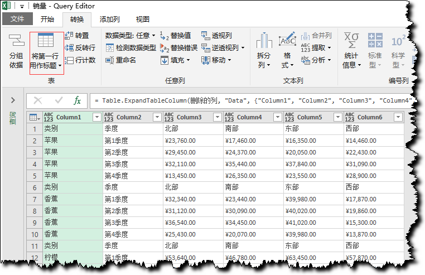
Task: Click cell ¥13,870.00
Action: pos(374,234)
